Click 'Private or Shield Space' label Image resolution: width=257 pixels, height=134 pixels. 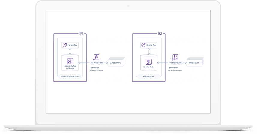coord(70,76)
